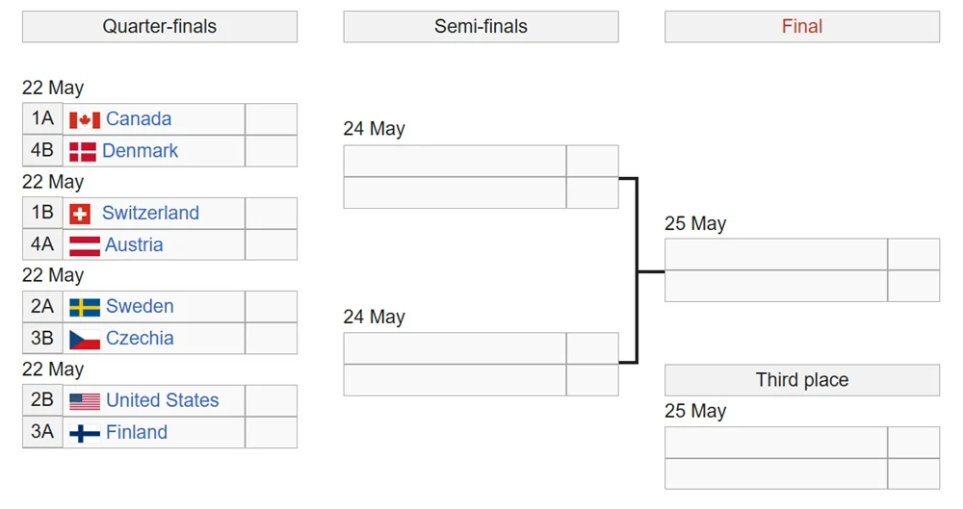Screen dimensions: 963x509
Task: Select the Semi-finals column header
Action: (x=481, y=27)
